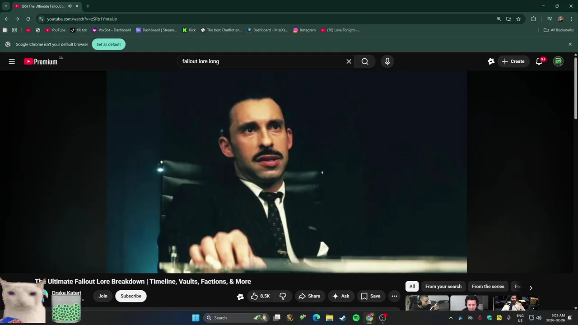Open the account avatar menu
Viewport: 578px width, 325px height.
click(x=559, y=61)
